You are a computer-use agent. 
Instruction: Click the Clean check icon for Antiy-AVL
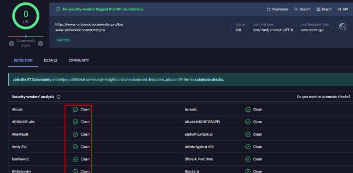(75, 147)
